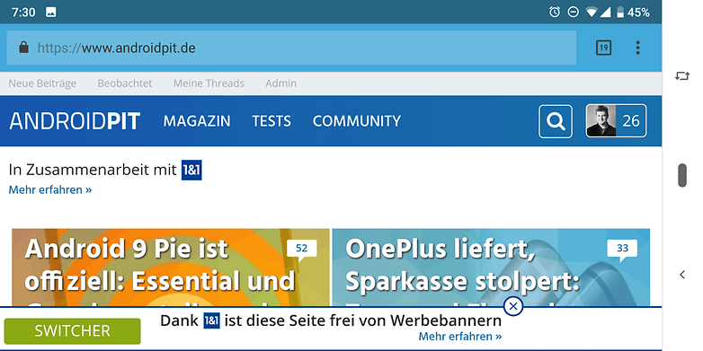Tap the home navigation pill

click(682, 175)
